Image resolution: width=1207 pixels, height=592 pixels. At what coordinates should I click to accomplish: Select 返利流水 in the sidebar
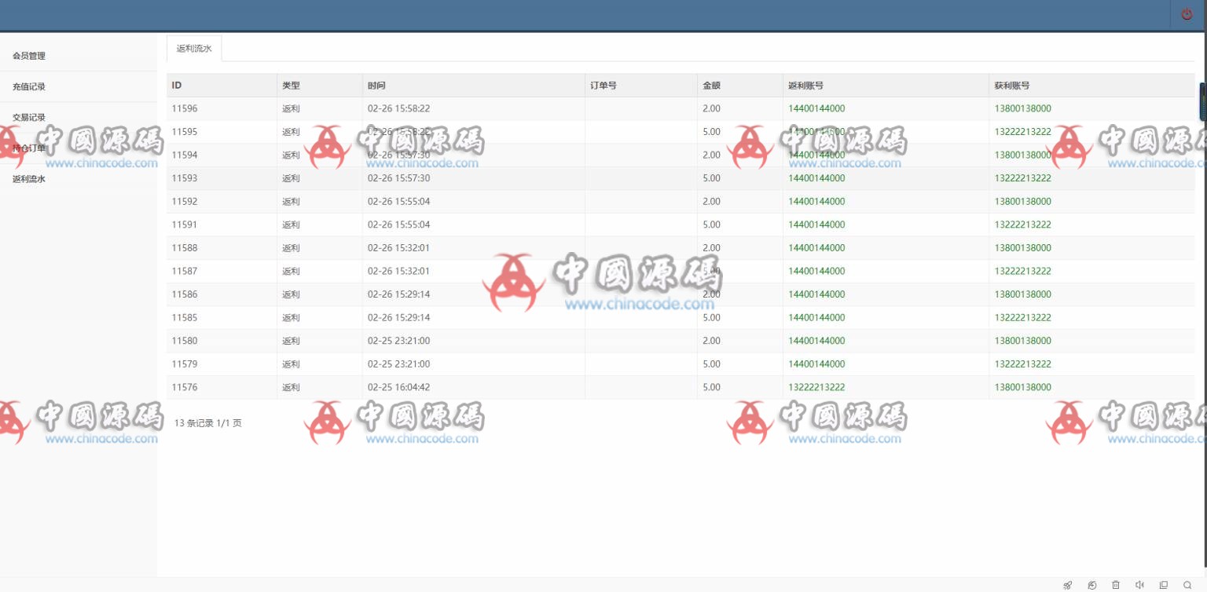pos(29,178)
